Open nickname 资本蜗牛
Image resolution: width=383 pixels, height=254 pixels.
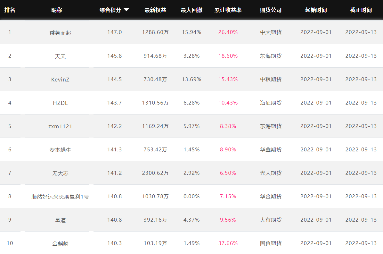pyautogui.click(x=60, y=150)
